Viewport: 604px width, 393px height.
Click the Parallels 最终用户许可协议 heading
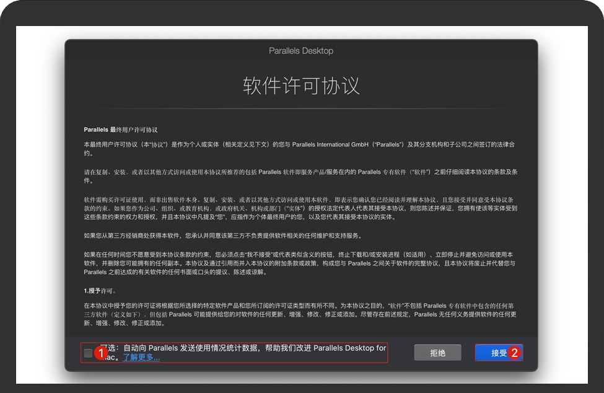point(121,130)
